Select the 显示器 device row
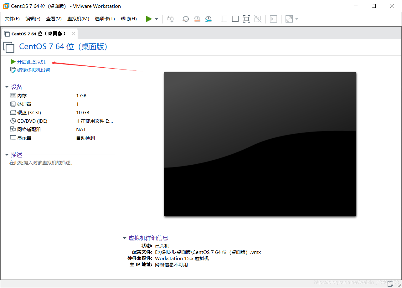This screenshot has height=288, width=402. point(62,138)
